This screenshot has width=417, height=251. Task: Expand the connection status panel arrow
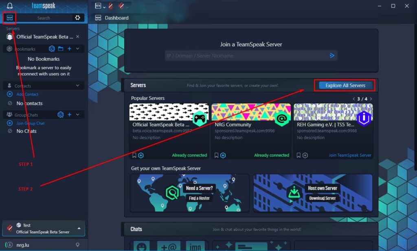79,228
